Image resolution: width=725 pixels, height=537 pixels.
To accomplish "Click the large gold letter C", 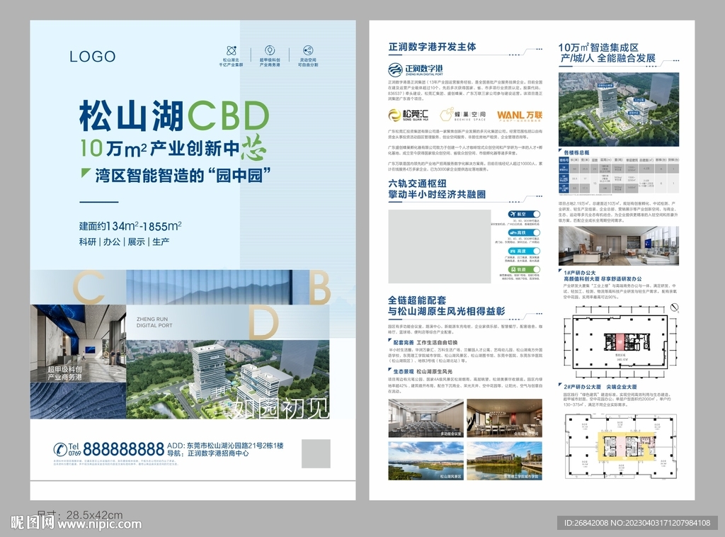I will tap(89, 287).
